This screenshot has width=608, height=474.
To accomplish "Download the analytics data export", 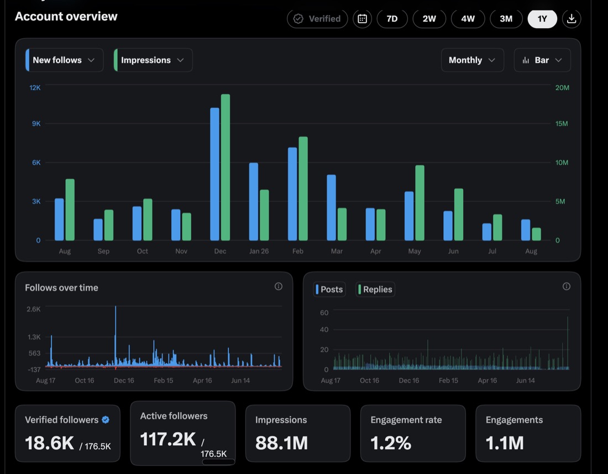I will tap(571, 19).
